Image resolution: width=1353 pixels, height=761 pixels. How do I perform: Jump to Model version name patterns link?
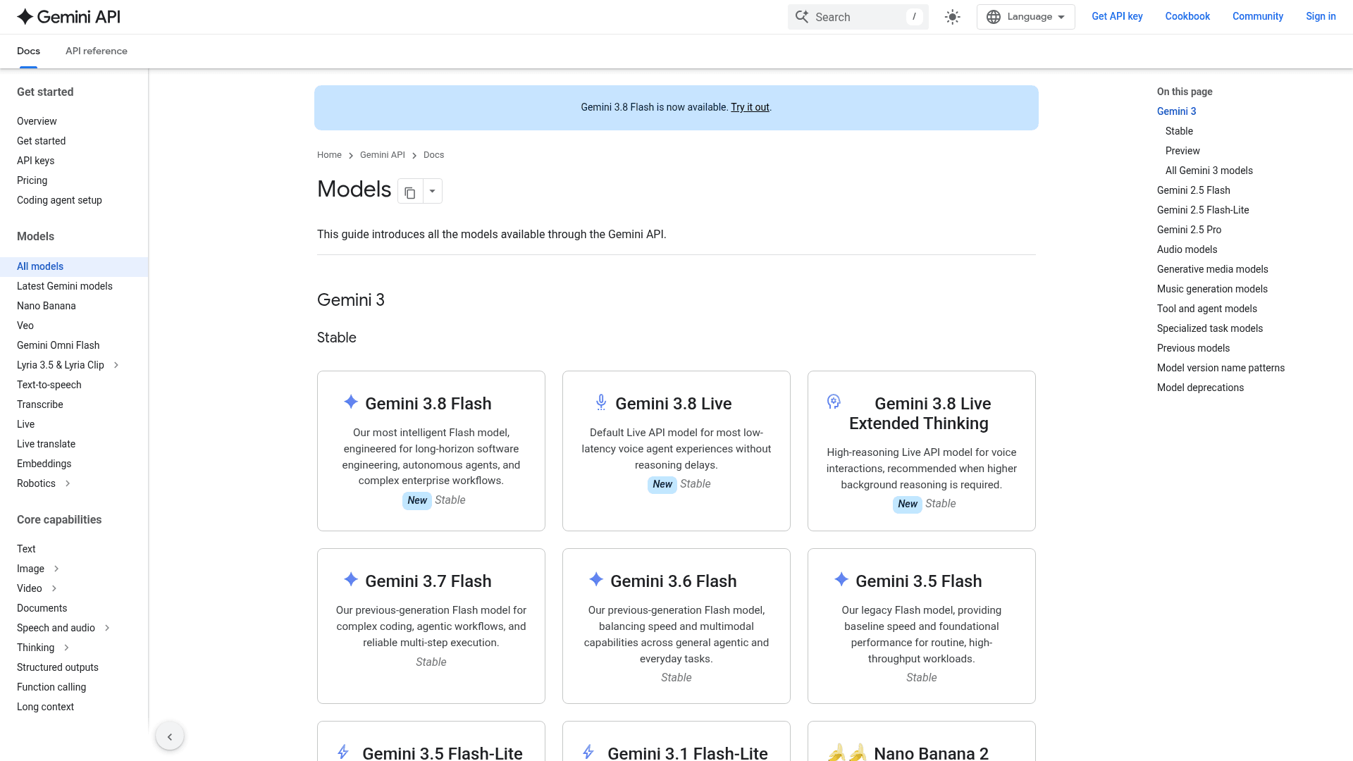(1221, 368)
